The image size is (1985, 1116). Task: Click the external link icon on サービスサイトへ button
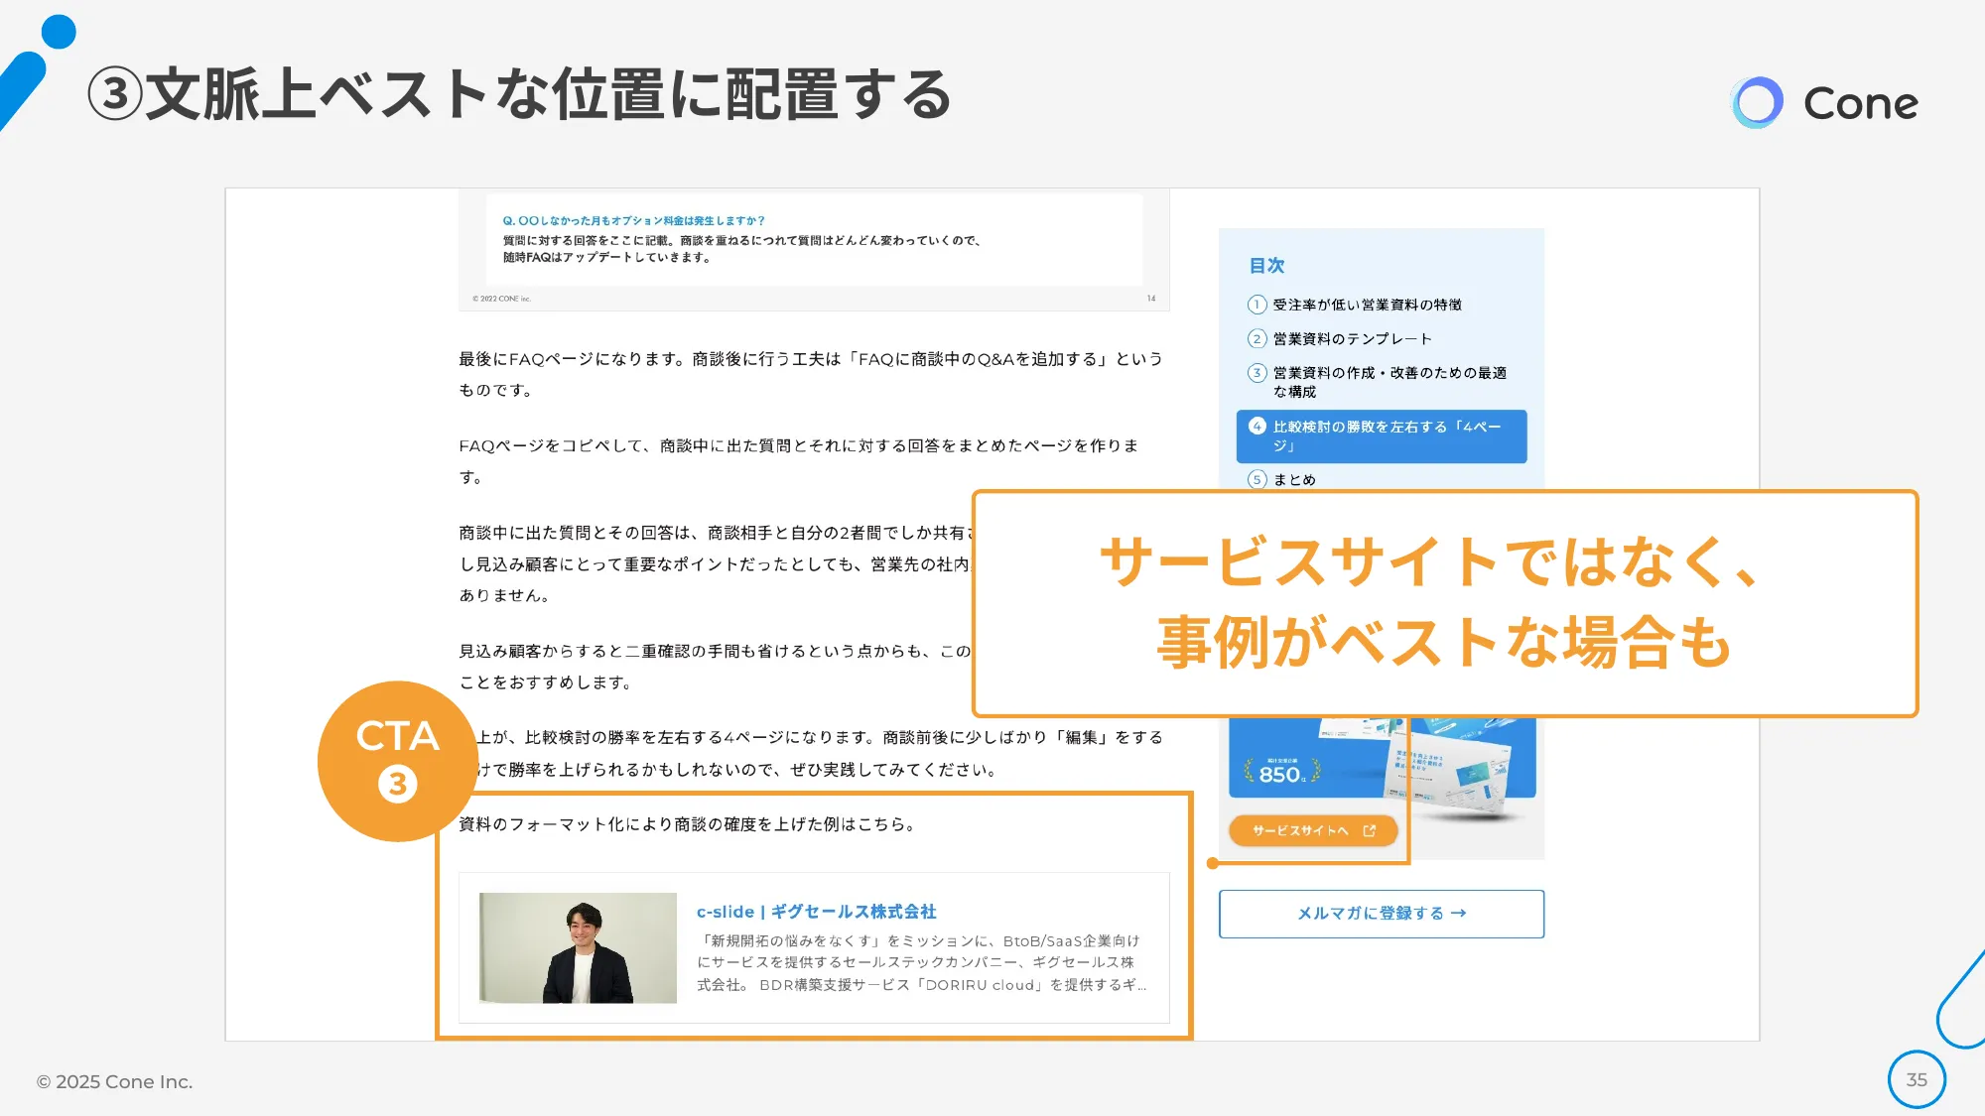1371,830
